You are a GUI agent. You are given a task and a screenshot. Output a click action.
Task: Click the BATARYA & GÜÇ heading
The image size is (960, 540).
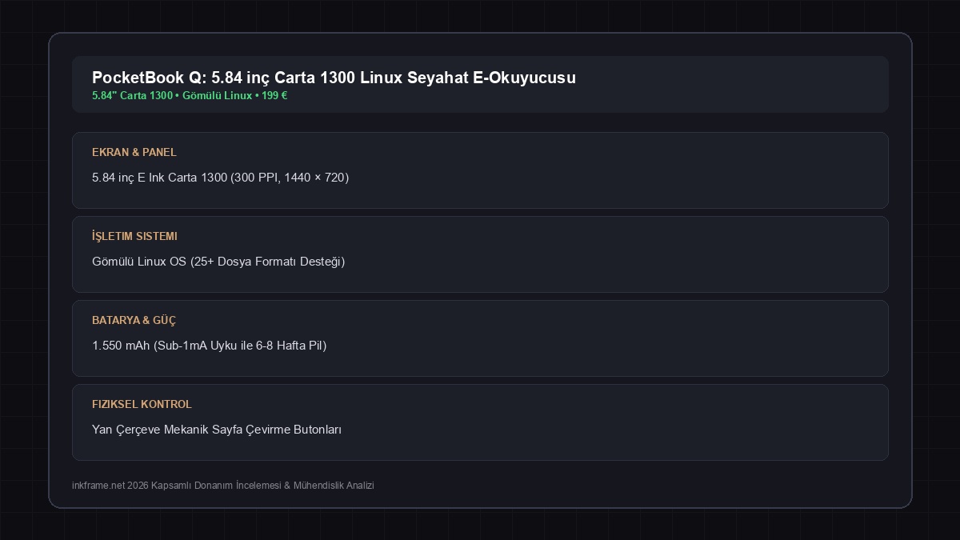tap(134, 320)
